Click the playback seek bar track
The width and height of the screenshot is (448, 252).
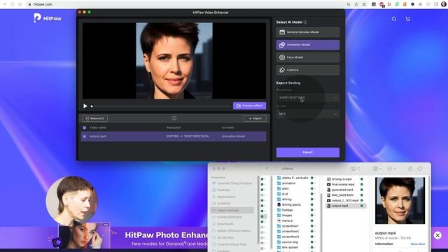point(162,106)
